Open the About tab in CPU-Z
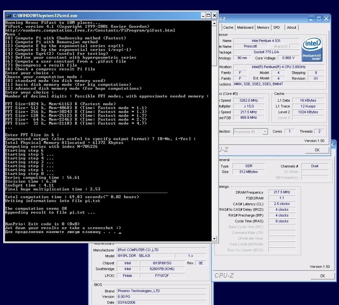The image size is (339, 305). point(292,27)
